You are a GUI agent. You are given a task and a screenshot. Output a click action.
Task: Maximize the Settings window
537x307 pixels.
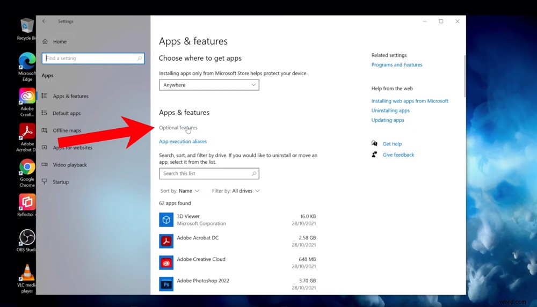pos(441,21)
